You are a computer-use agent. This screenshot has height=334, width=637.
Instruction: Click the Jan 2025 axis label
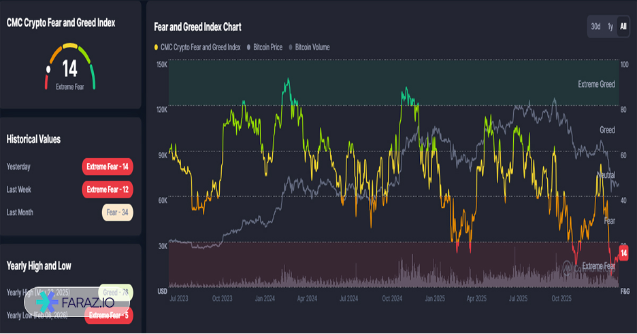[x=435, y=299]
